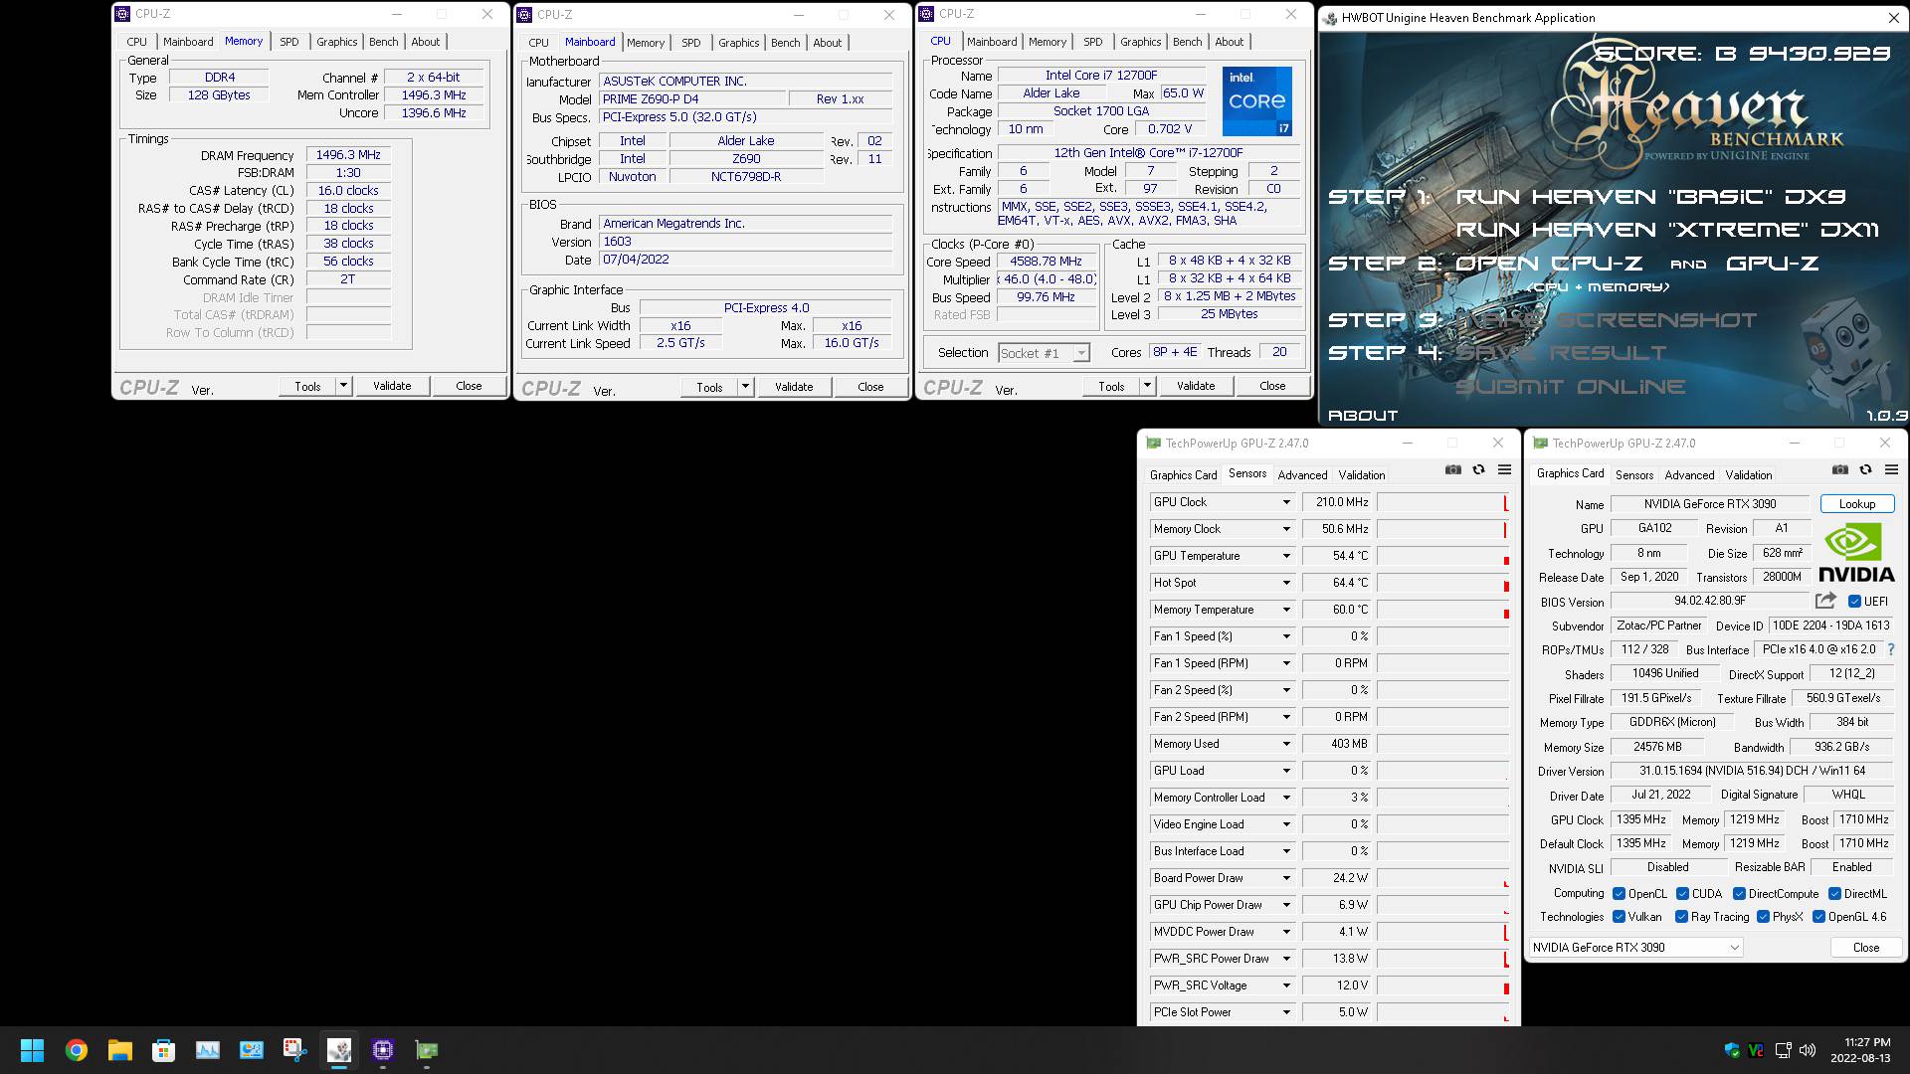1910x1074 pixels.
Task: Open hamburger menu in GPU-Z Graphics Card window
Action: tap(1891, 470)
